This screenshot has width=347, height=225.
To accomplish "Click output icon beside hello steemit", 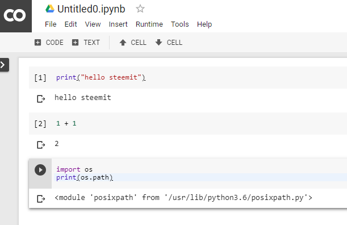I will [41, 98].
